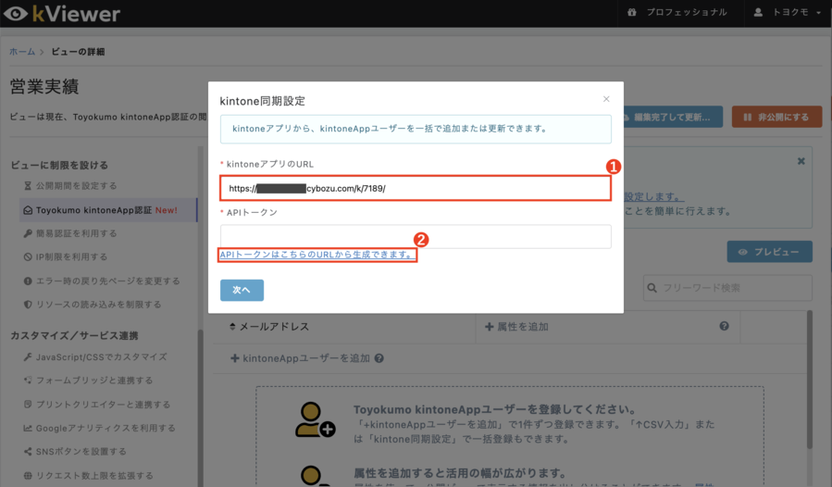832x487 pixels.
Task: Click kintoneAppユーザーを追加 row
Action: pos(301,358)
